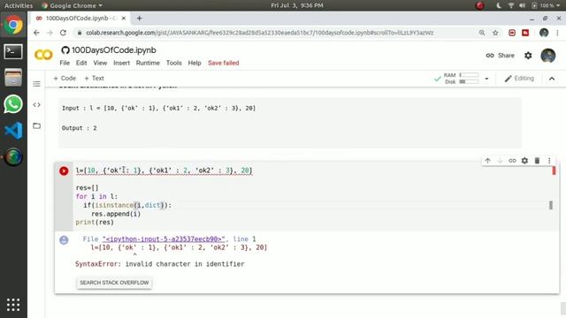Open a new browser tab
Viewport: 566px width, 318px height.
pyautogui.click(x=140, y=18)
